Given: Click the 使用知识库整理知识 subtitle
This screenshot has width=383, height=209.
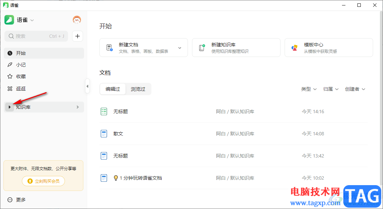Looking at the screenshot, I should [x=230, y=51].
